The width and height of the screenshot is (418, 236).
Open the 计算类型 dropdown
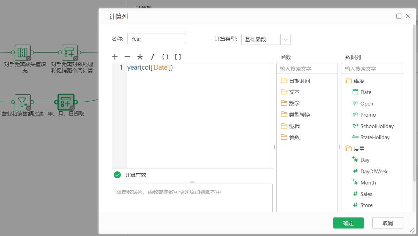266,39
